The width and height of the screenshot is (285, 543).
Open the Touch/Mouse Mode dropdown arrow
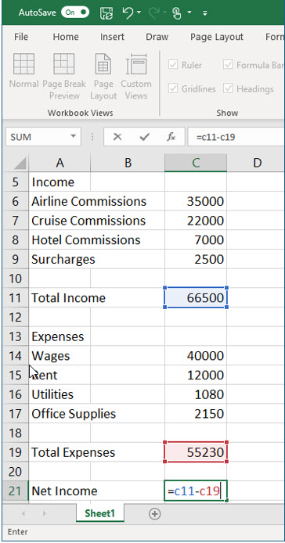click(189, 13)
